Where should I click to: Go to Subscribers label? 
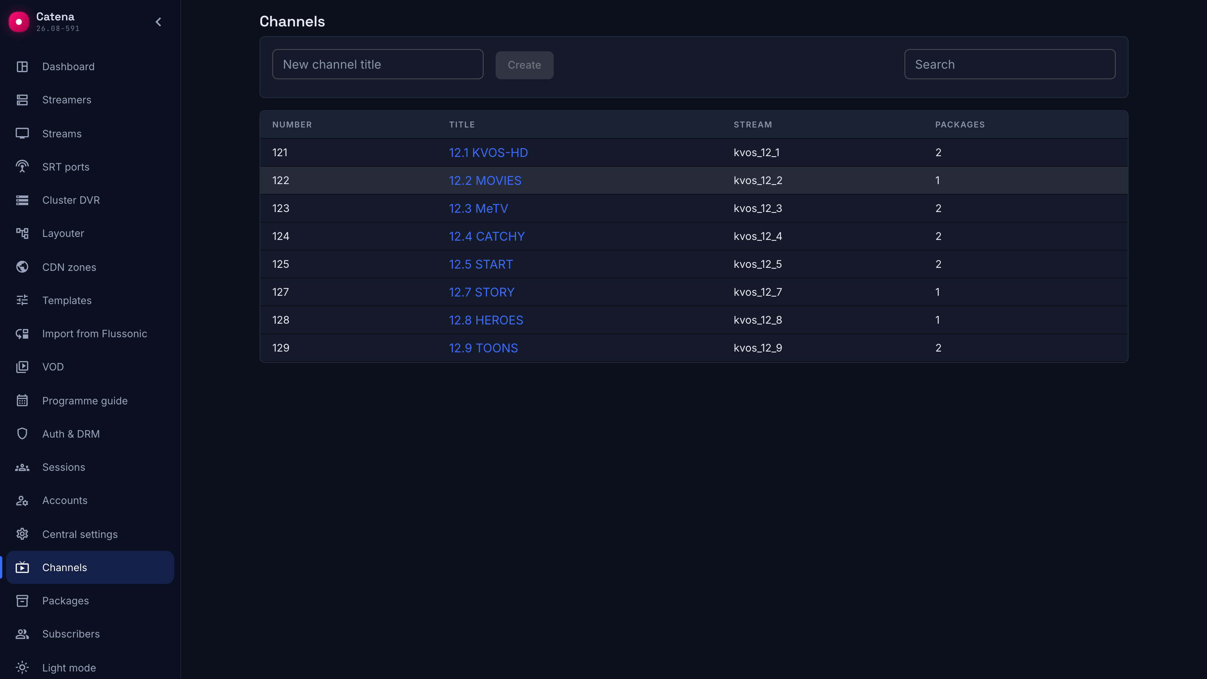point(71,634)
